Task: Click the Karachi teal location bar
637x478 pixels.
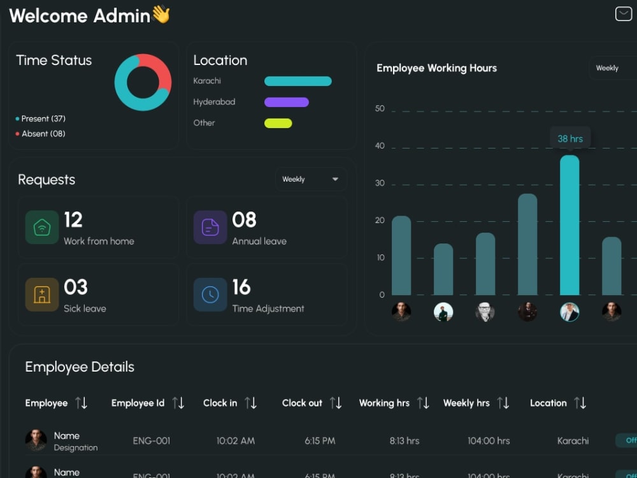Action: pyautogui.click(x=297, y=81)
